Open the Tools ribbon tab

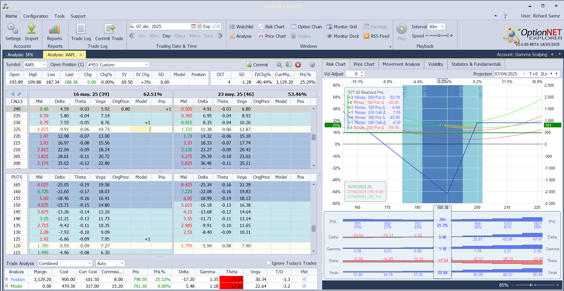coord(59,16)
